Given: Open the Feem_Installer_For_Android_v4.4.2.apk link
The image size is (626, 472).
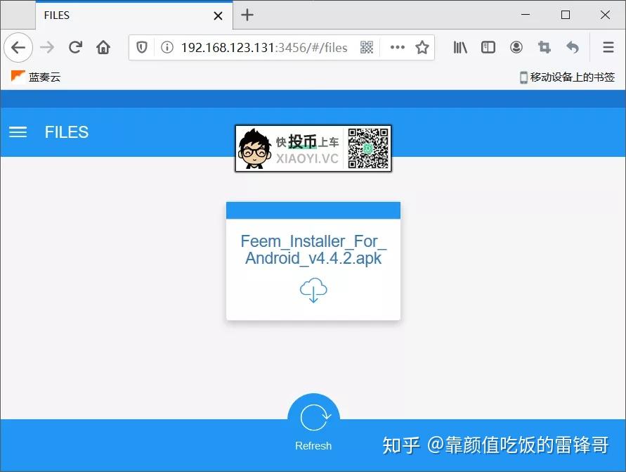Looking at the screenshot, I should point(313,250).
